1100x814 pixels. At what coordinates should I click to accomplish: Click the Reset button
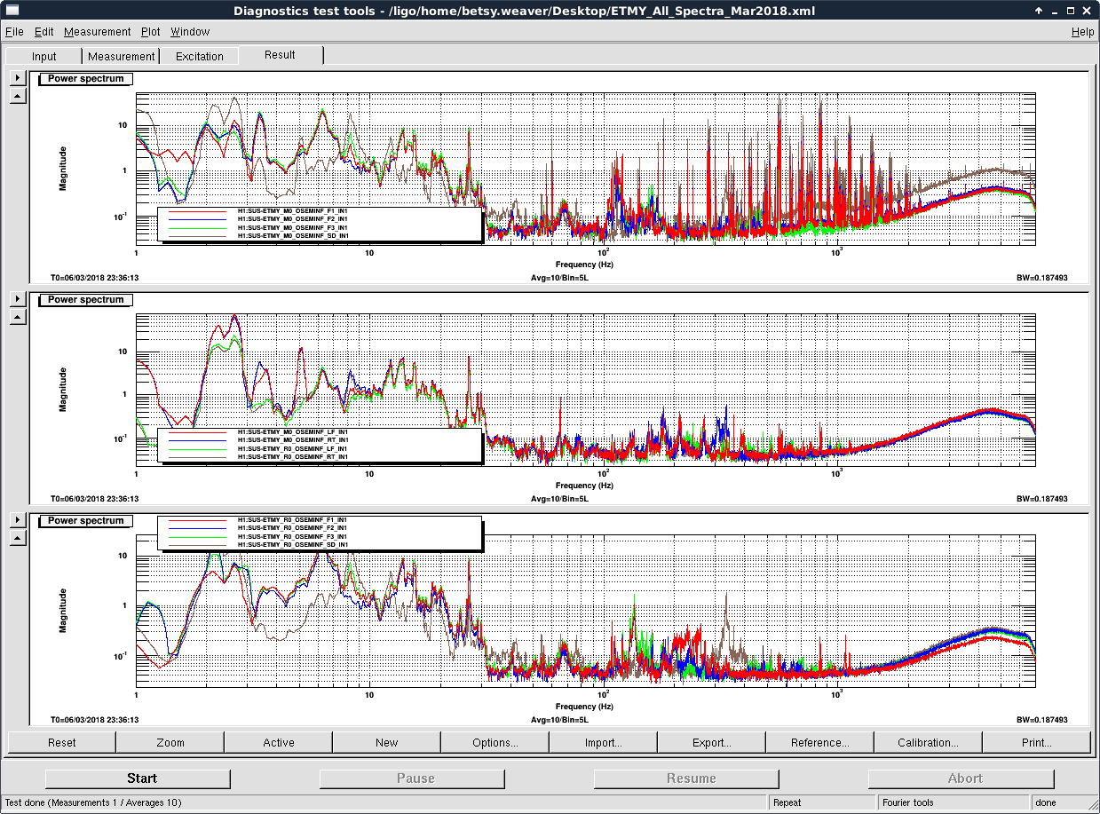(x=62, y=743)
